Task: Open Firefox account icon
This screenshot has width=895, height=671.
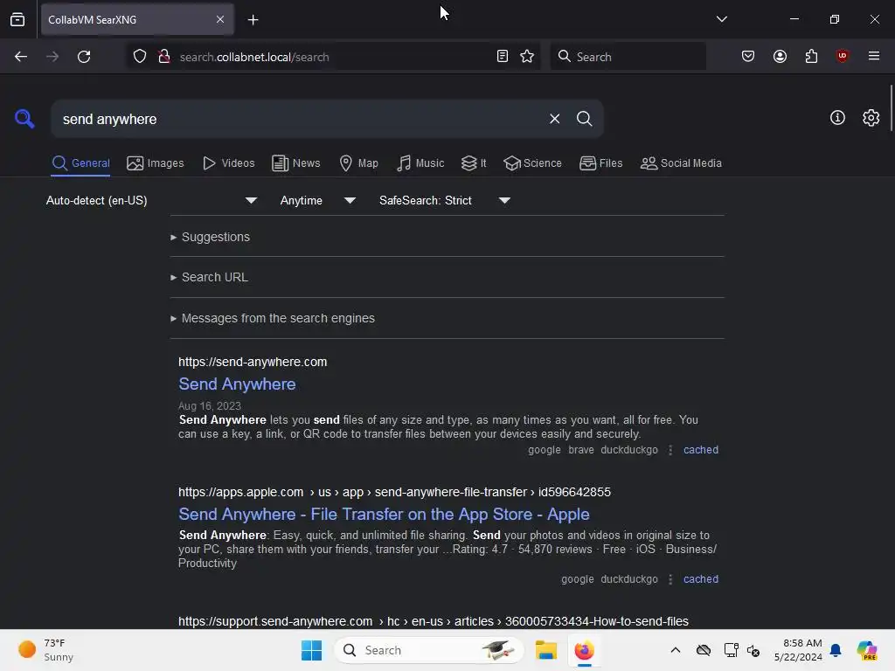Action: (x=780, y=57)
